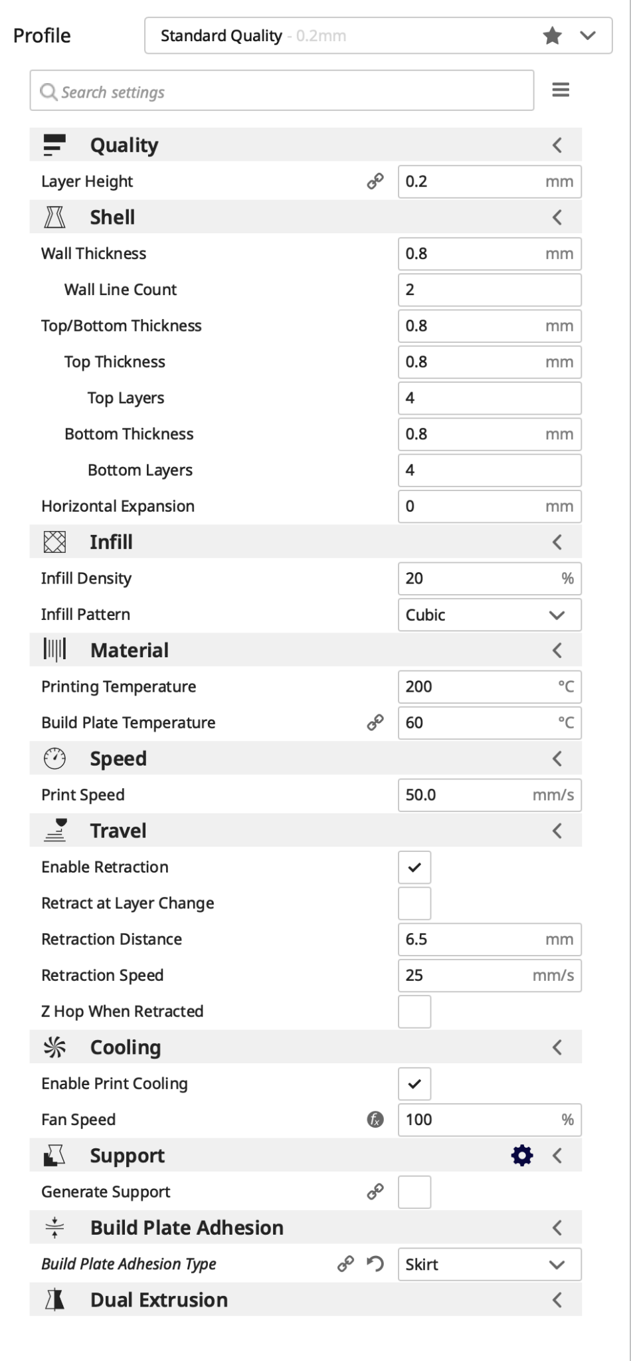Click the star icon in the Profile selector
This screenshot has width=631, height=1361.
(552, 36)
